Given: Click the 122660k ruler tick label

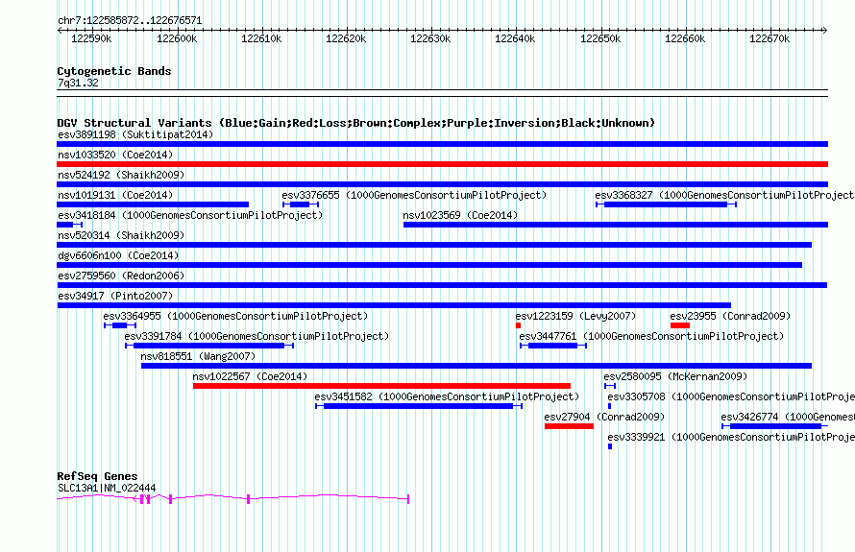Looking at the screenshot, I should click(x=685, y=38).
